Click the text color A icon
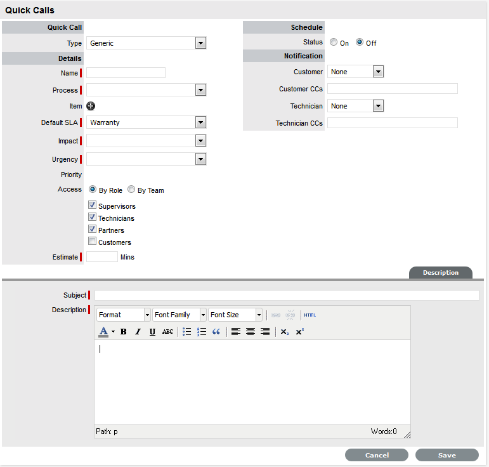 (103, 332)
